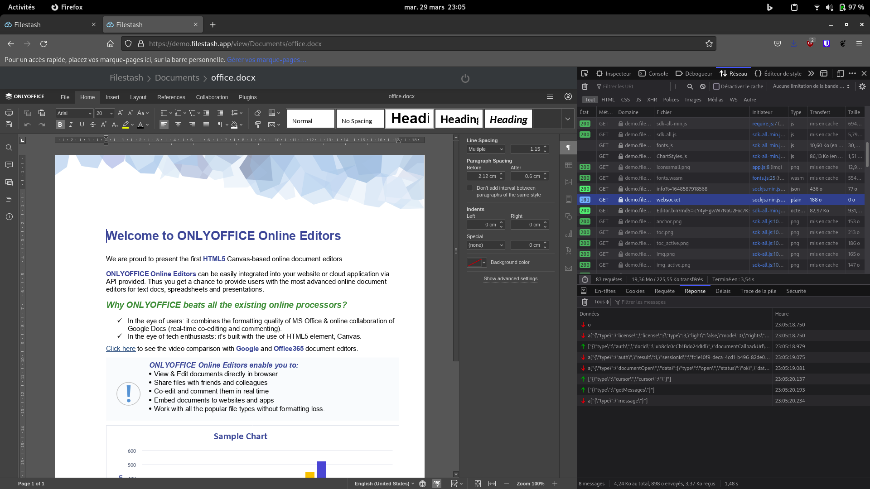
Task: Check the Désactiver le cache box
Action: [x=716, y=86]
